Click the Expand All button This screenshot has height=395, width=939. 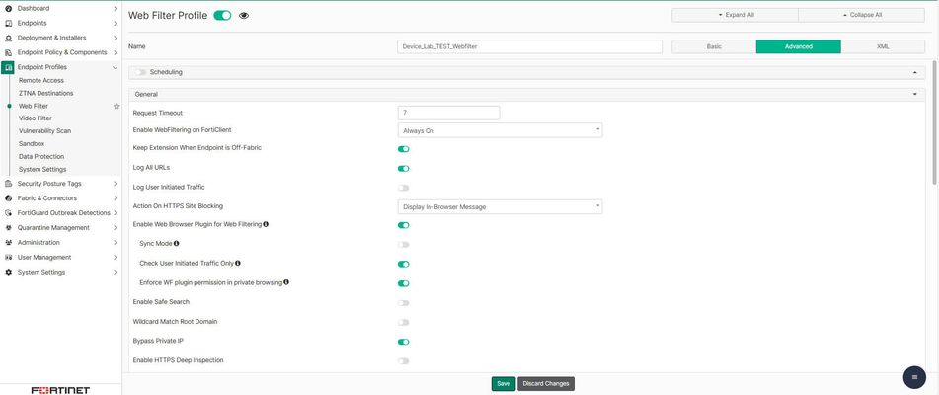click(x=735, y=15)
